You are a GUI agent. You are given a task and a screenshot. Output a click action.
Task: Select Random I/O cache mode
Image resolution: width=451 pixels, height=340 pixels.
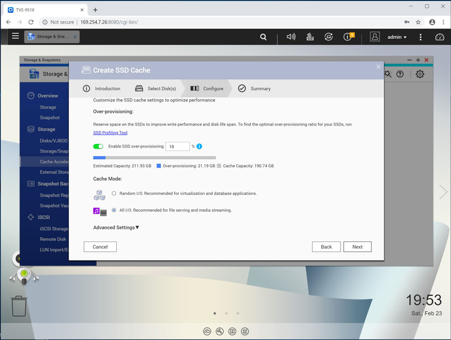click(x=114, y=193)
